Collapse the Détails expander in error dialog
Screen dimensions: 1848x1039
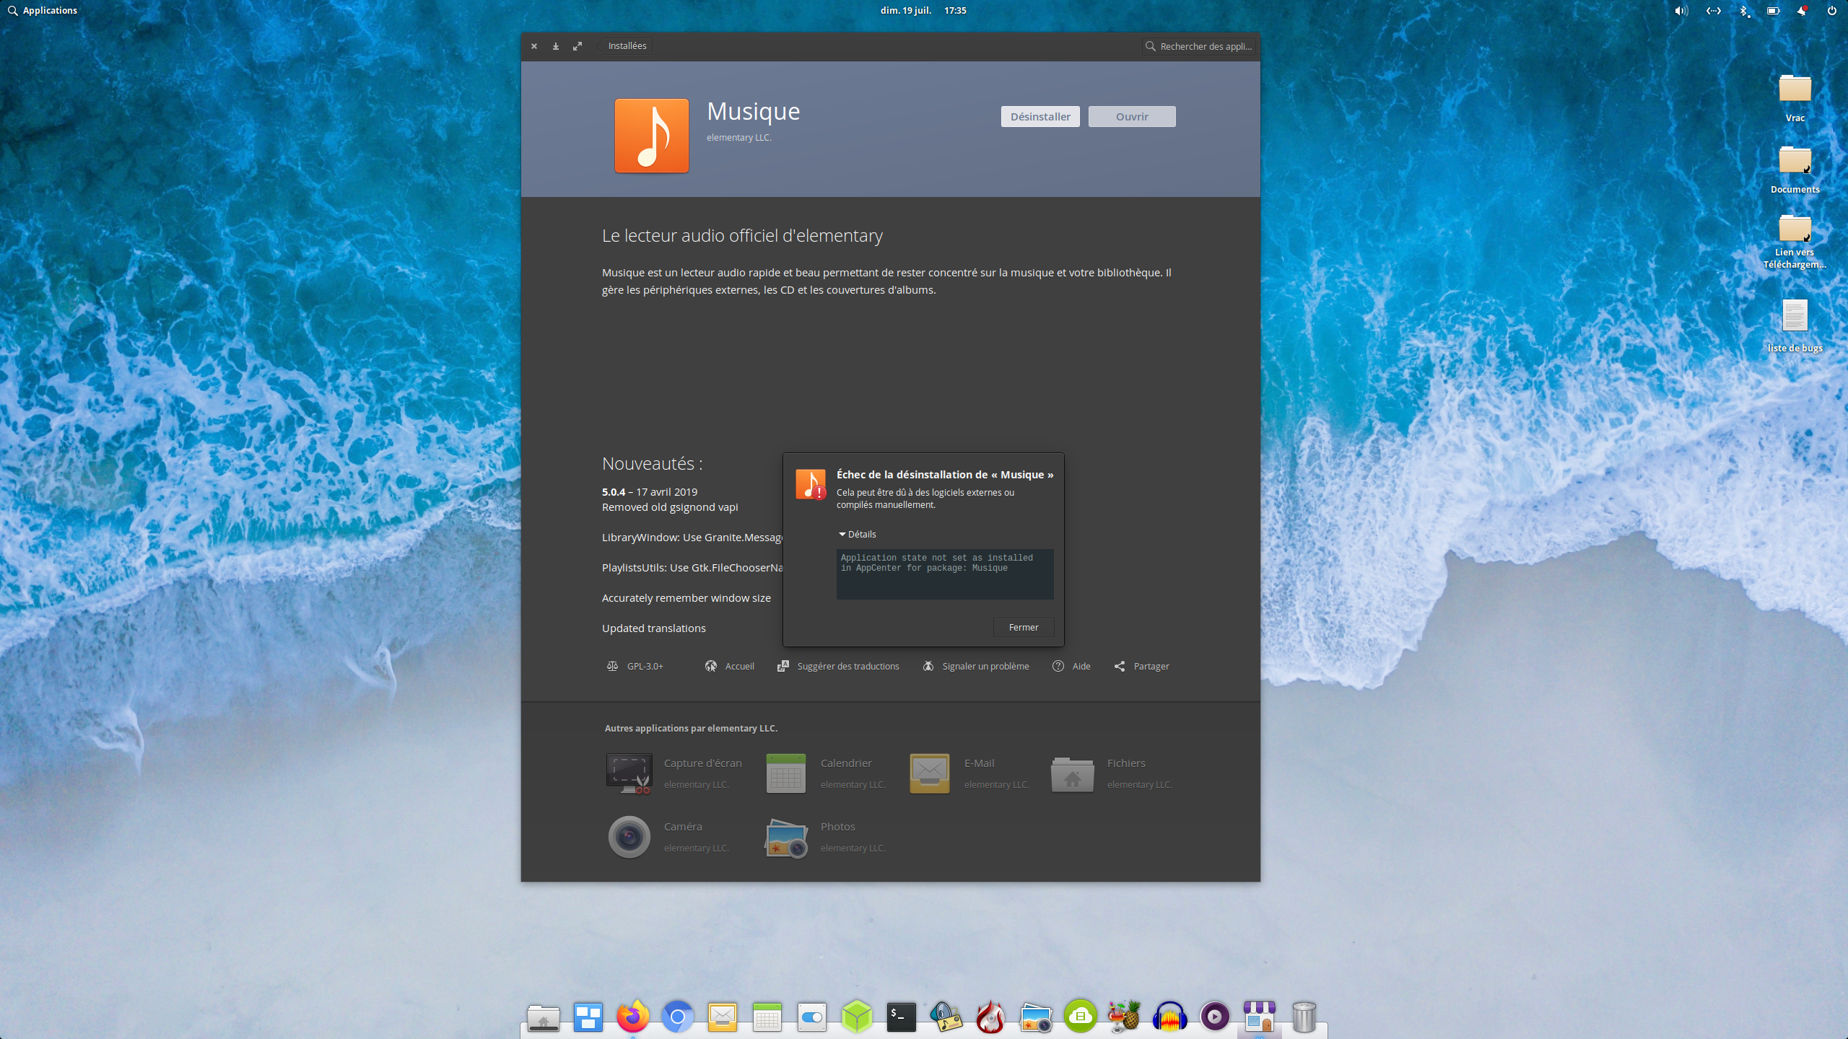(858, 534)
